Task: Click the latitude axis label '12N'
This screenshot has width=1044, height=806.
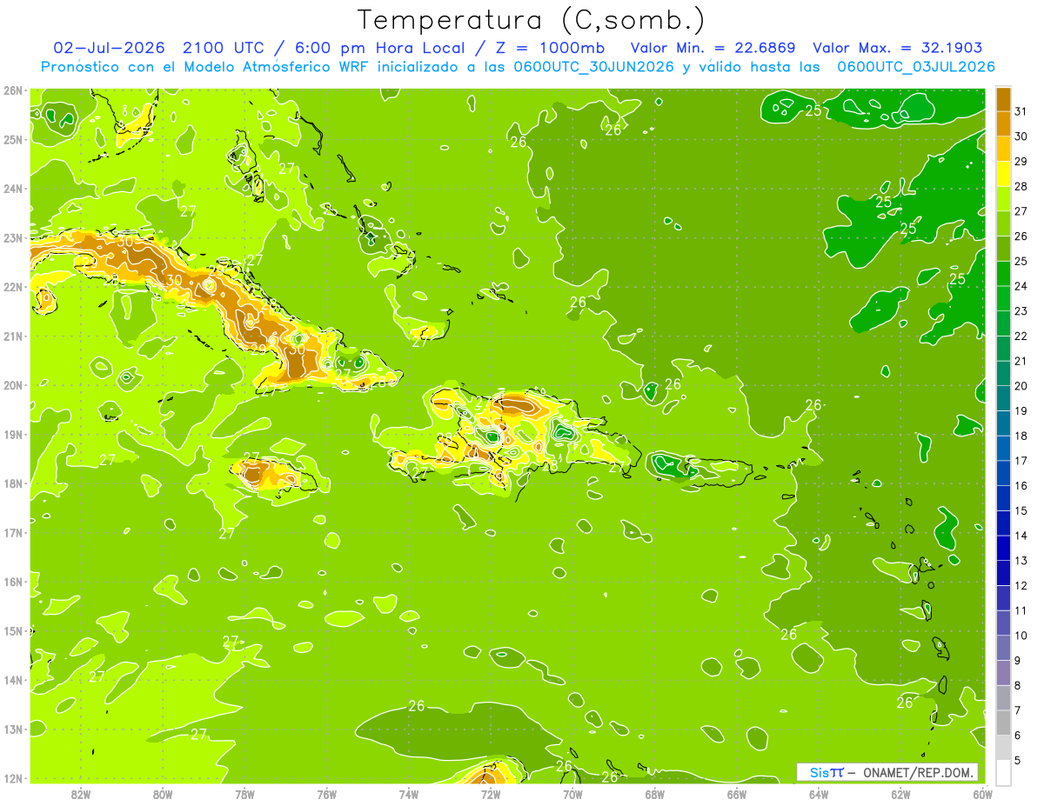Action: pyautogui.click(x=13, y=778)
